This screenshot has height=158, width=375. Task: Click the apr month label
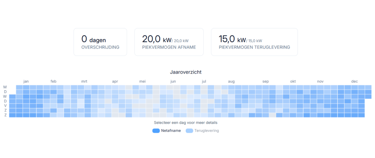point(115,82)
